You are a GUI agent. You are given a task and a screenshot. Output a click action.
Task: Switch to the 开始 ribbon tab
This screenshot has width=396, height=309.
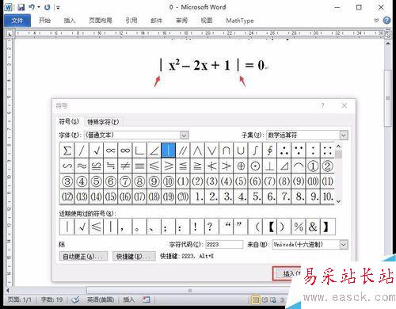point(44,21)
